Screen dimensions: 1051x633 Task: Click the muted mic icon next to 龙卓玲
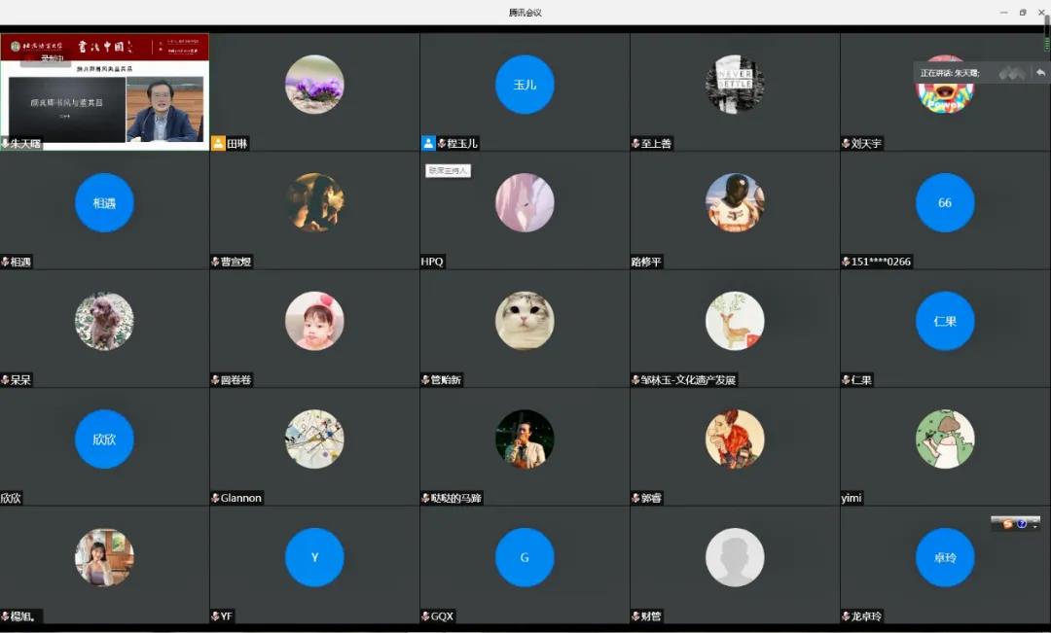click(x=846, y=616)
